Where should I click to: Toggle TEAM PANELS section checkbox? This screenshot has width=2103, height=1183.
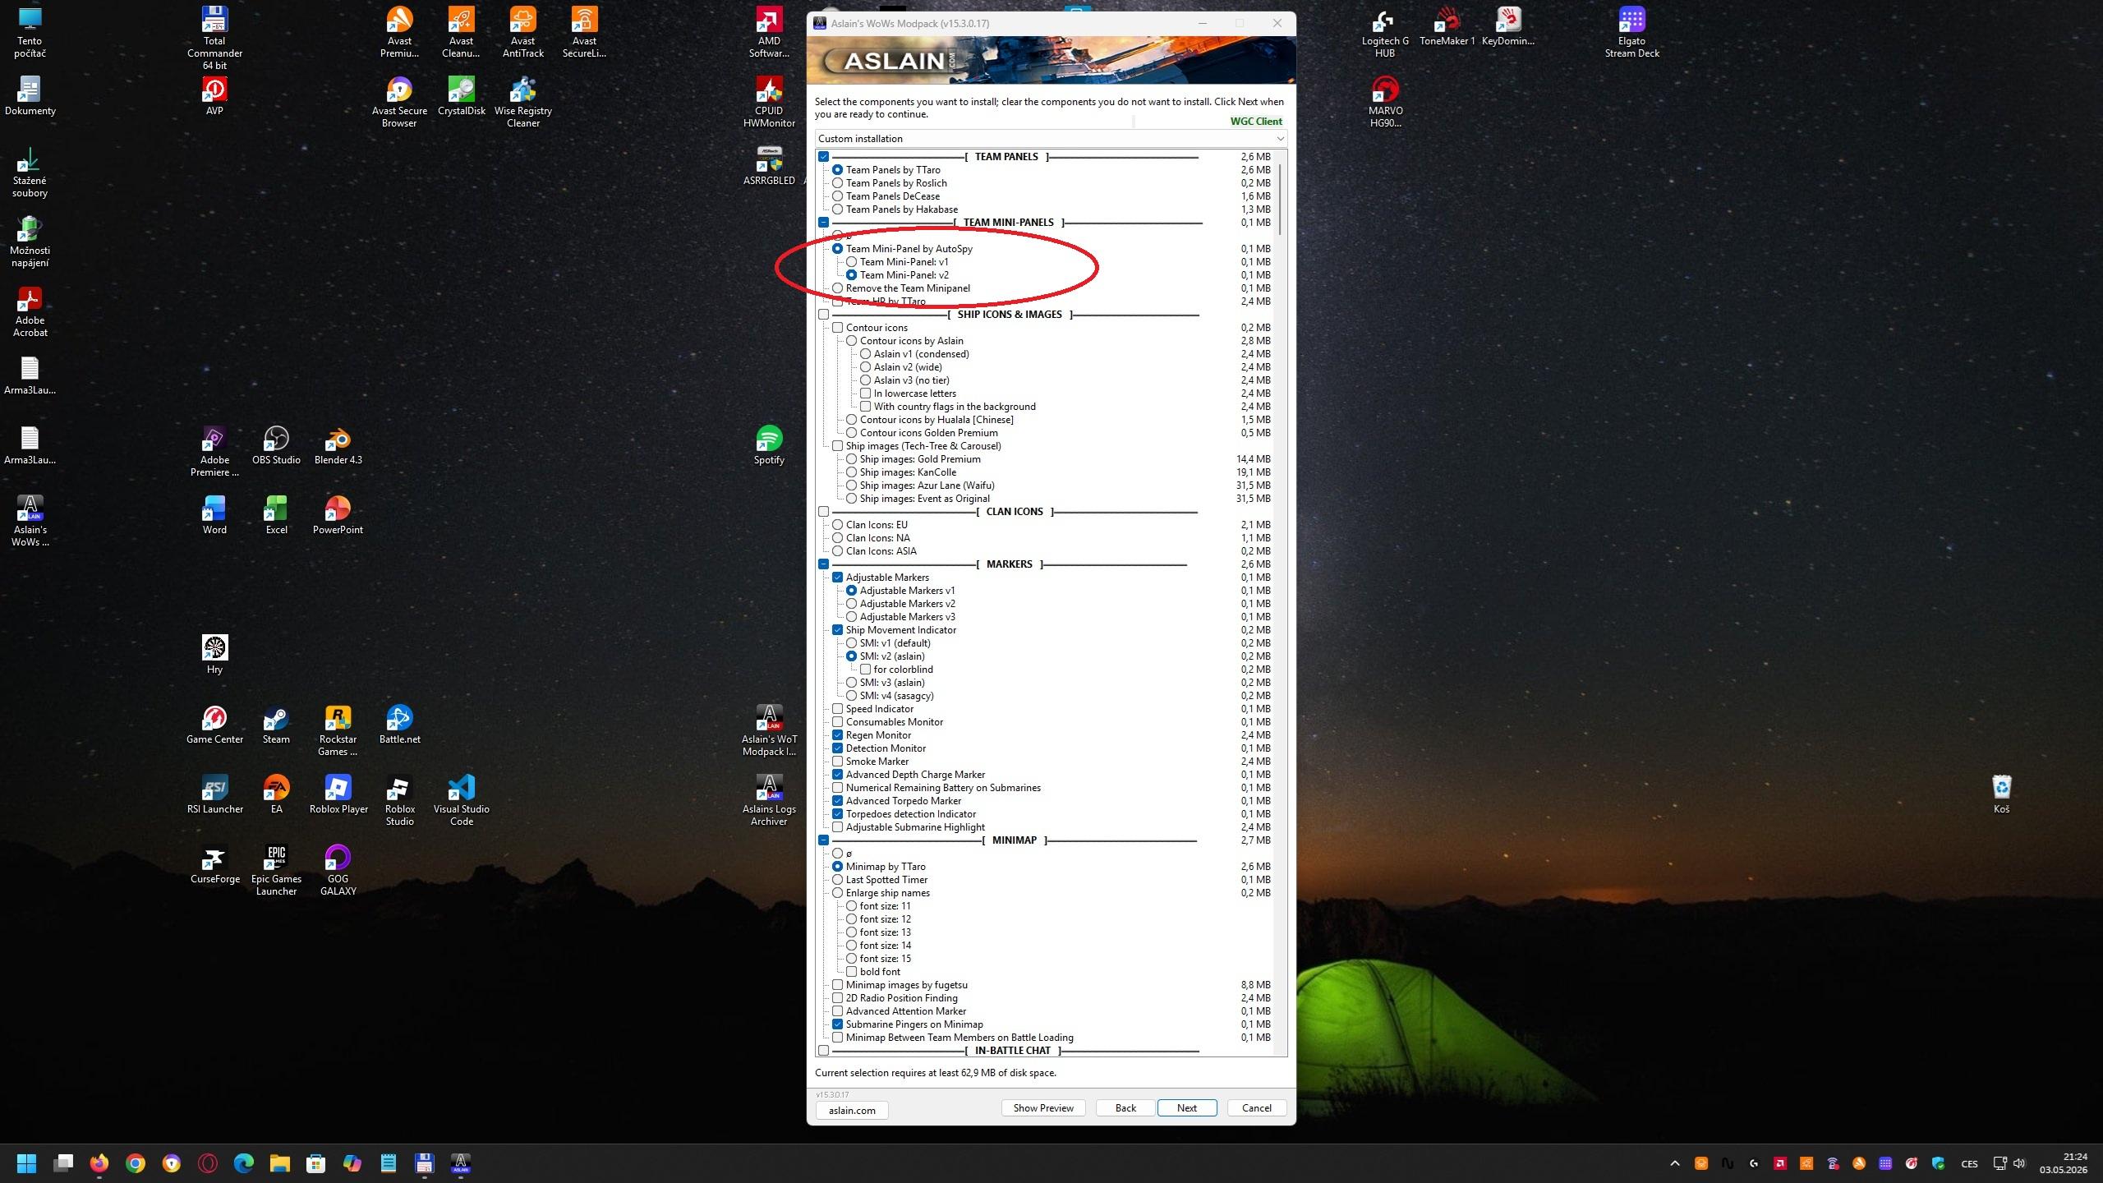[x=823, y=157]
